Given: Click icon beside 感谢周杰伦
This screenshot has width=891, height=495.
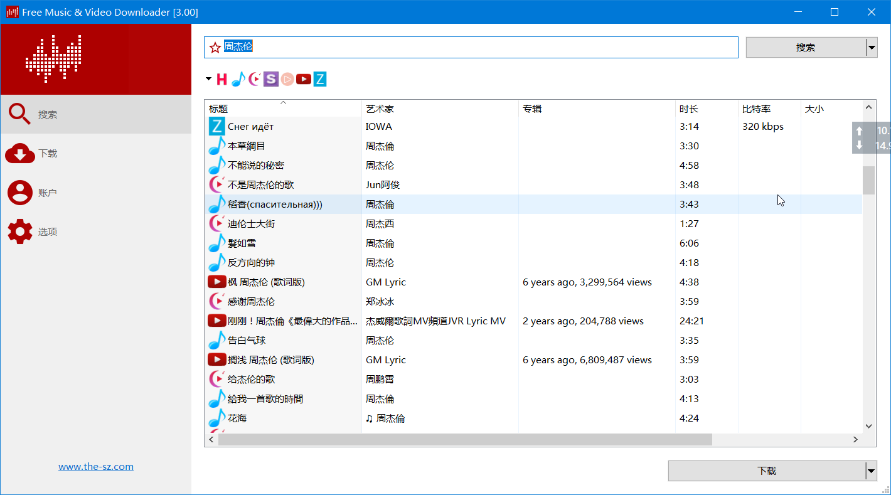Looking at the screenshot, I should [x=216, y=301].
